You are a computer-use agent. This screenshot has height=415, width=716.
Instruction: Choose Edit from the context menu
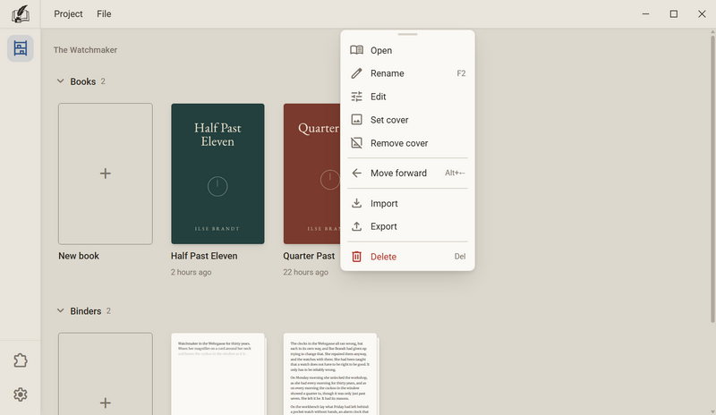407,97
